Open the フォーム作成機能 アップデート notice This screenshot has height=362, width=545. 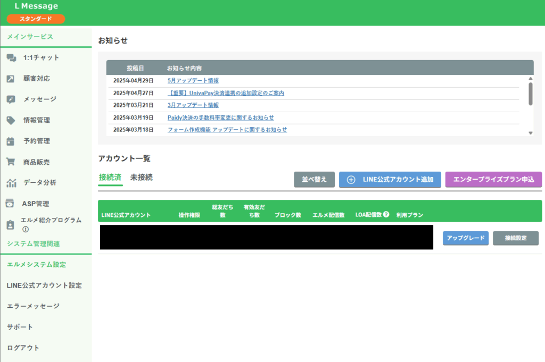(227, 130)
